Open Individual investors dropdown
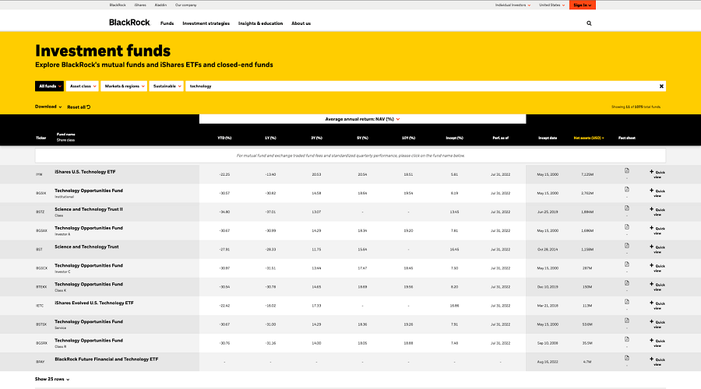Image resolution: width=701 pixels, height=389 pixels. (x=513, y=5)
